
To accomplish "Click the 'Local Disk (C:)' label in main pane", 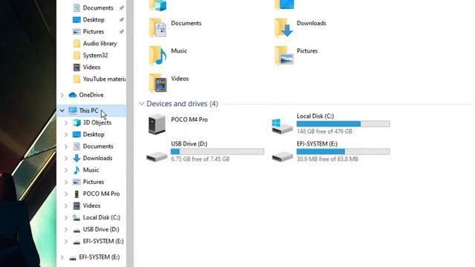I will [x=315, y=116].
